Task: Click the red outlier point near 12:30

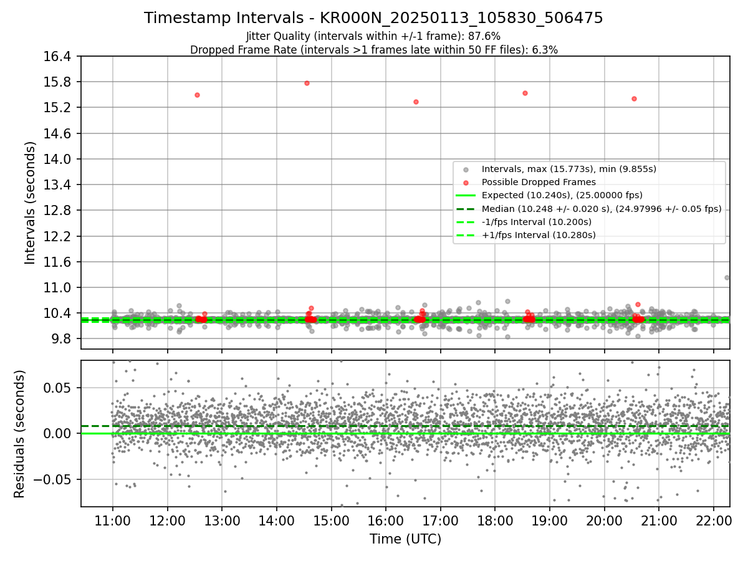Action: pos(197,95)
